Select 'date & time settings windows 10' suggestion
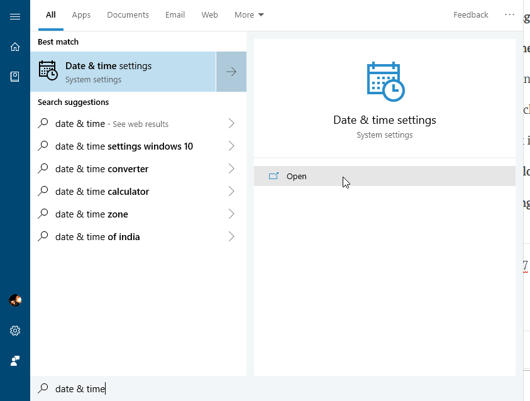Image resolution: width=530 pixels, height=401 pixels. point(138,146)
